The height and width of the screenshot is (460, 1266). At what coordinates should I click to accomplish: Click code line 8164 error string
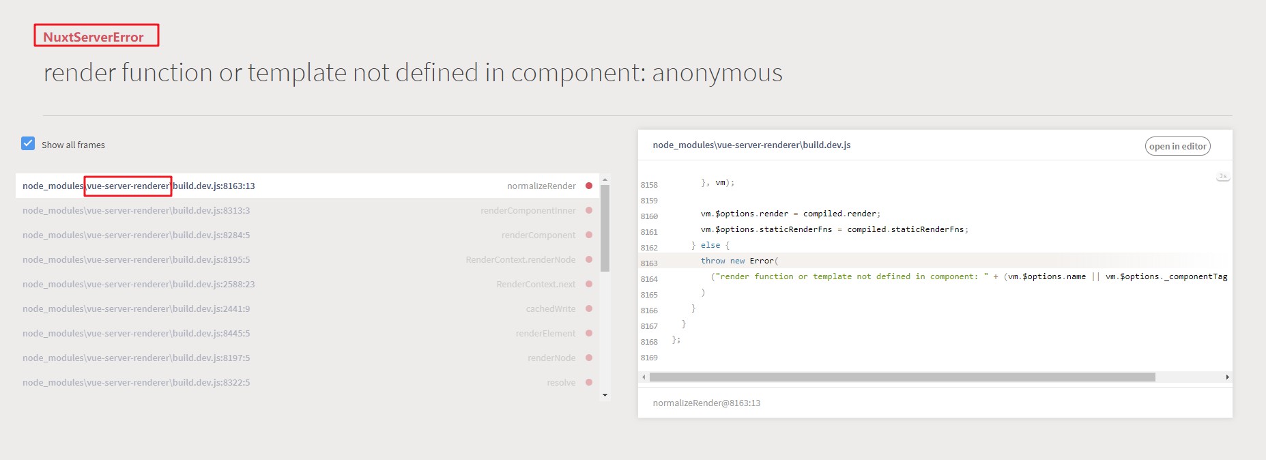tap(968, 276)
